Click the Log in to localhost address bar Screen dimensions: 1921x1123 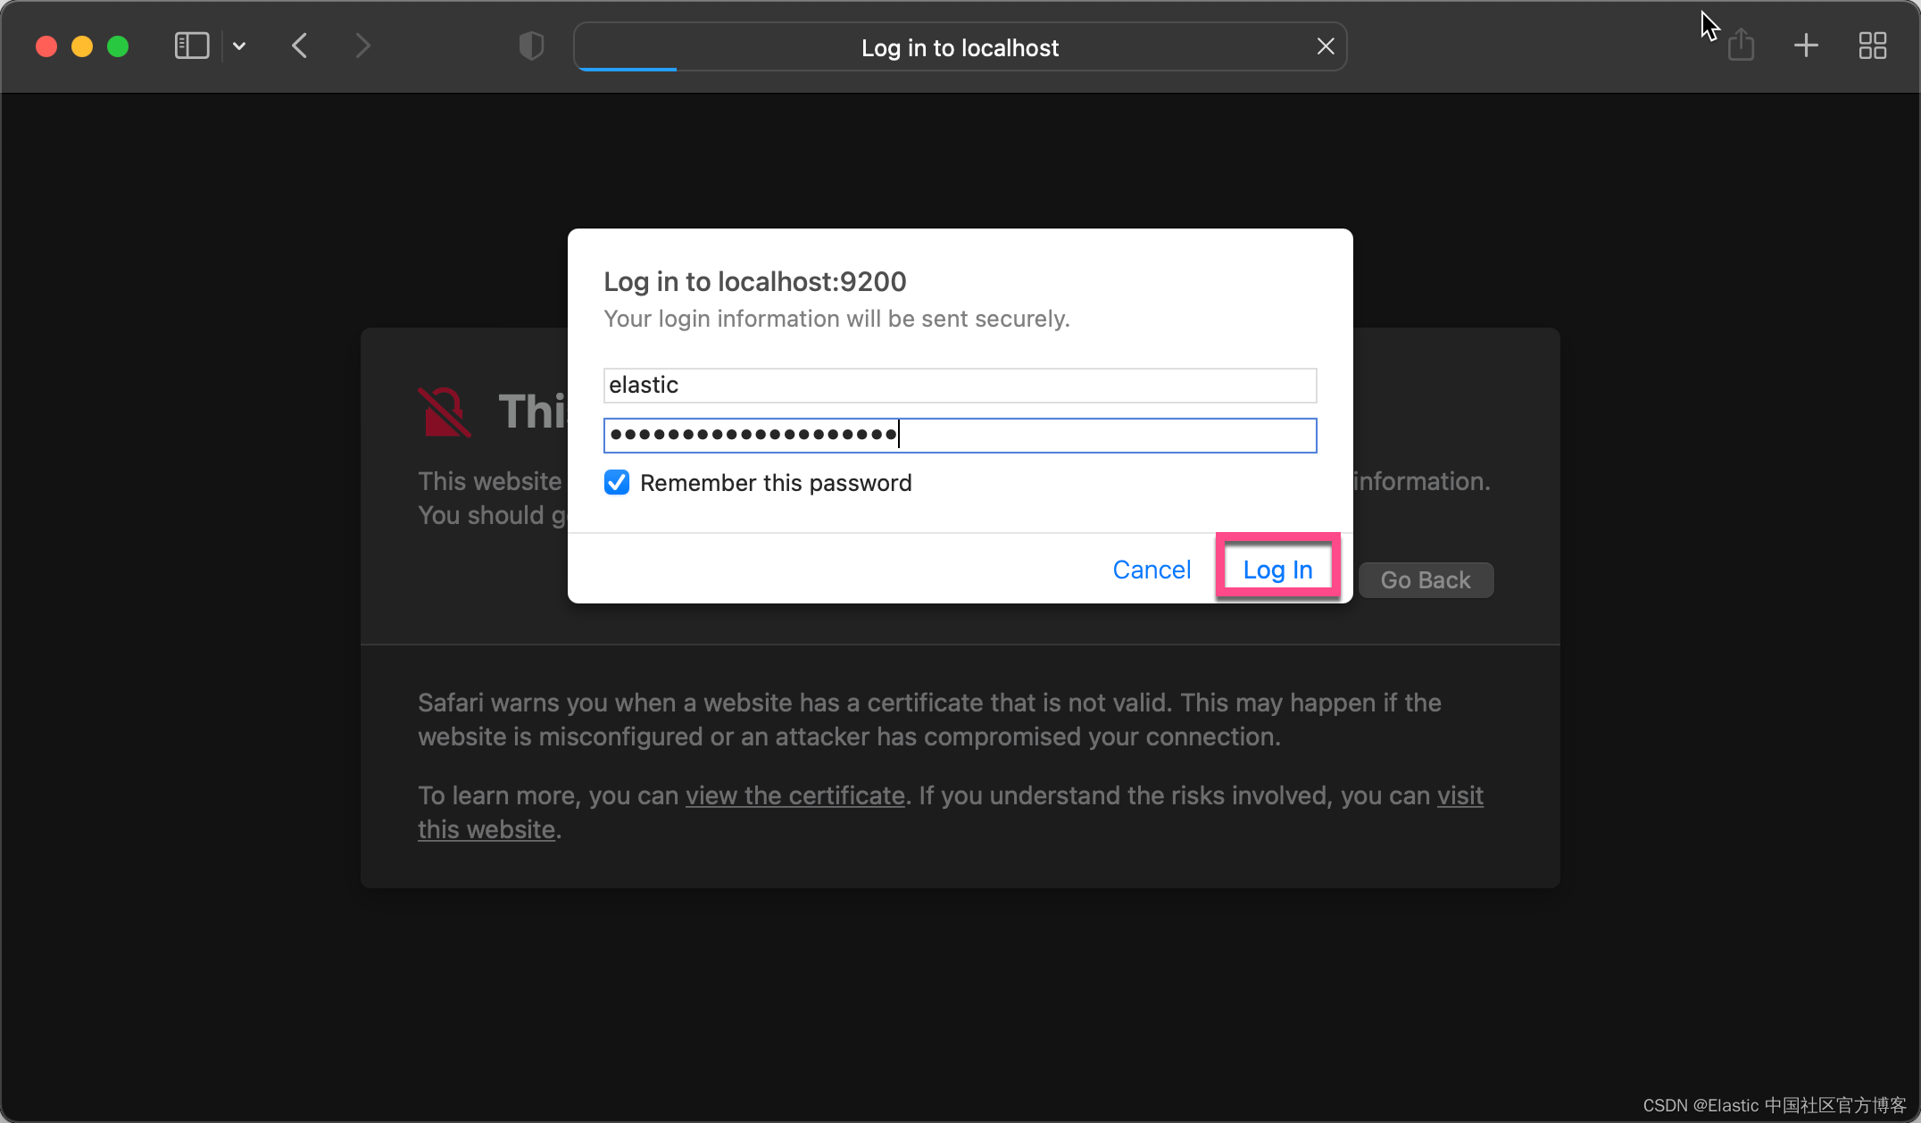(x=960, y=47)
